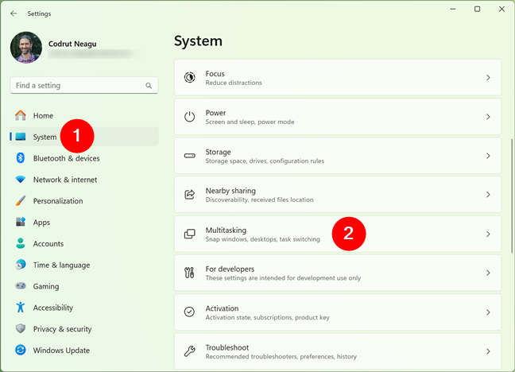Screen dimensions: 515x372
Task: Open Nearby sharing settings
Action: click(338, 195)
